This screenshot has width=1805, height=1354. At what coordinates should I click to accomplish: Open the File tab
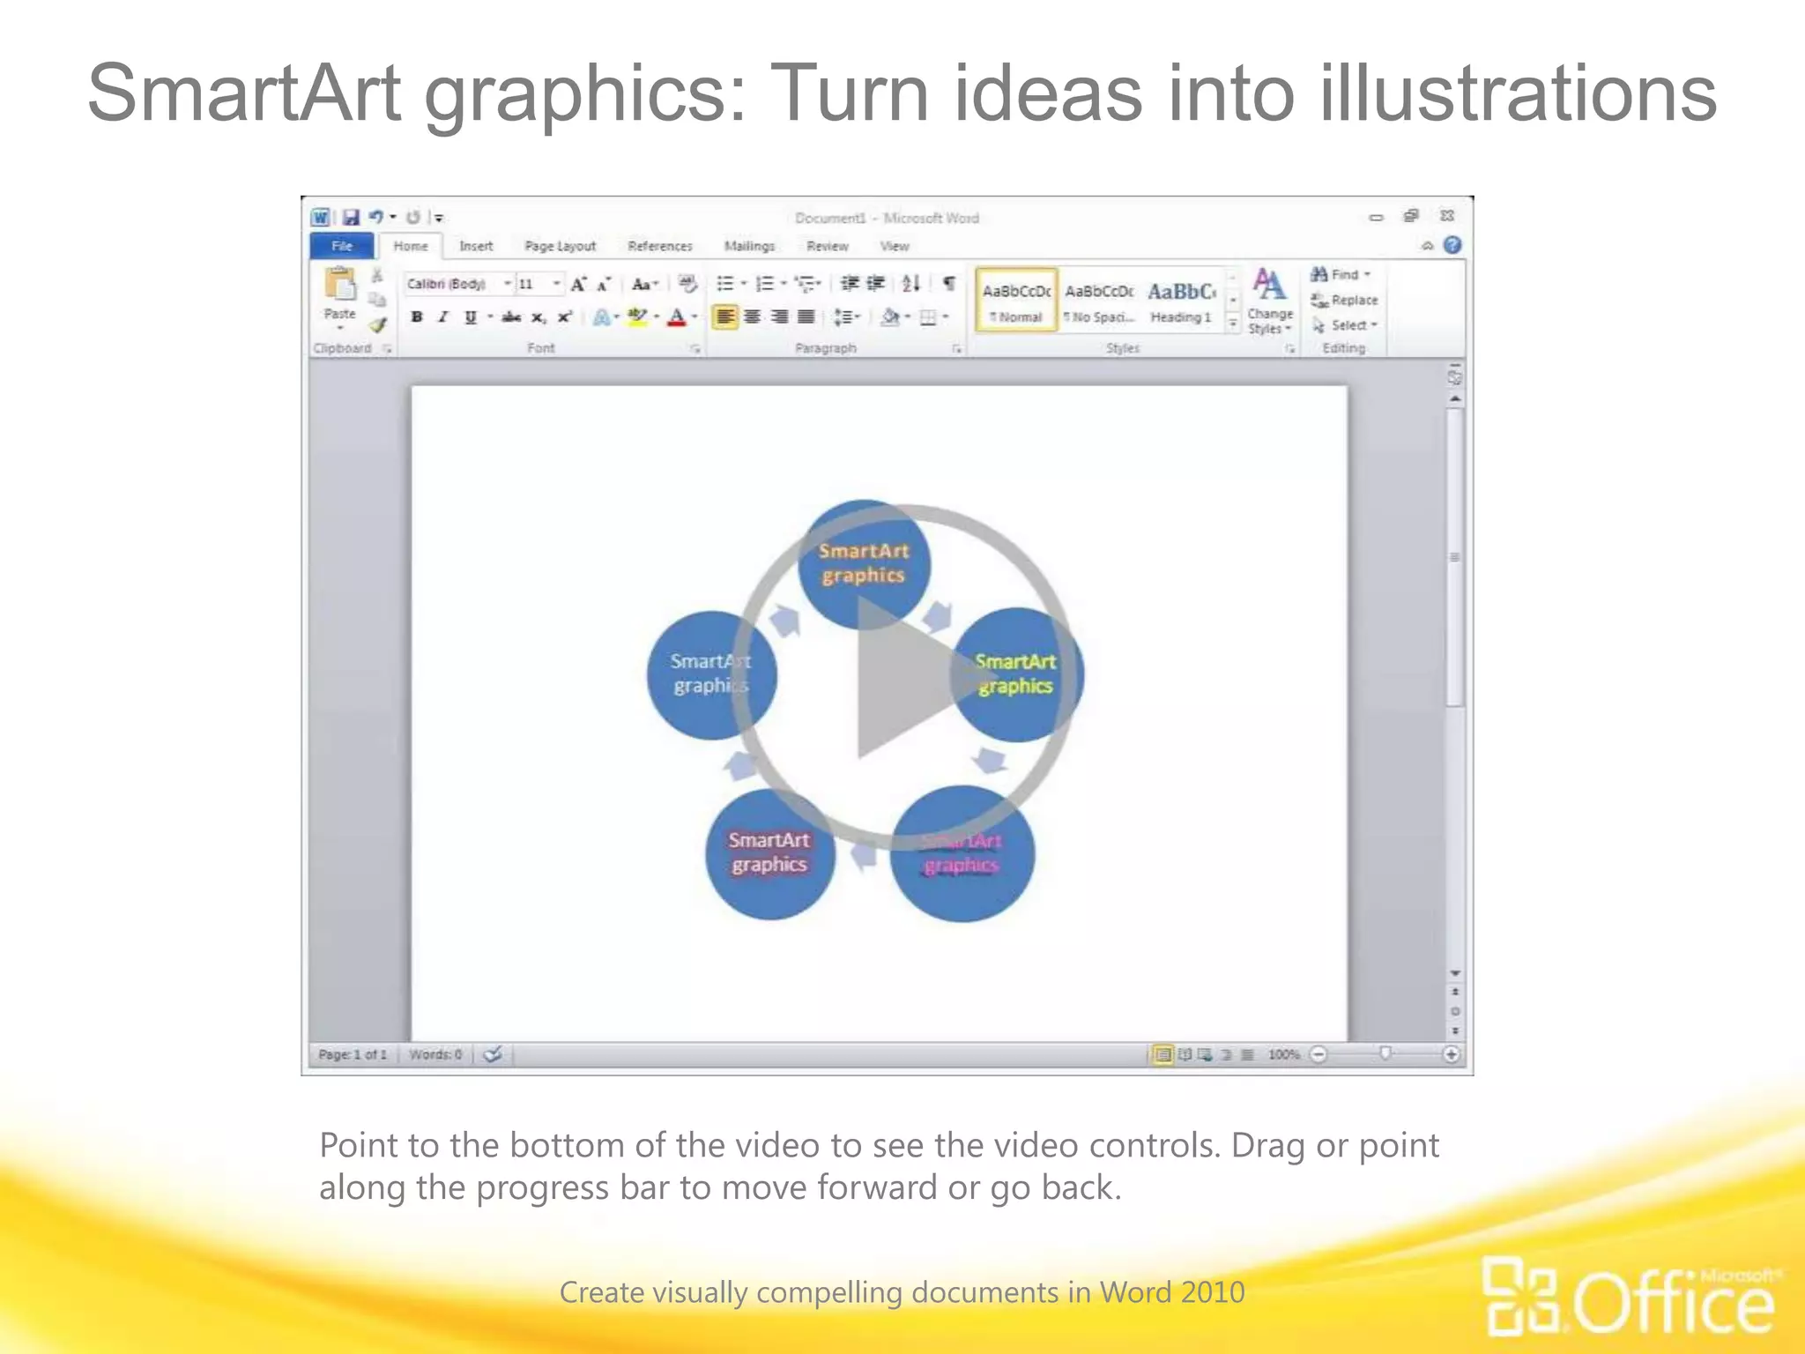[342, 246]
